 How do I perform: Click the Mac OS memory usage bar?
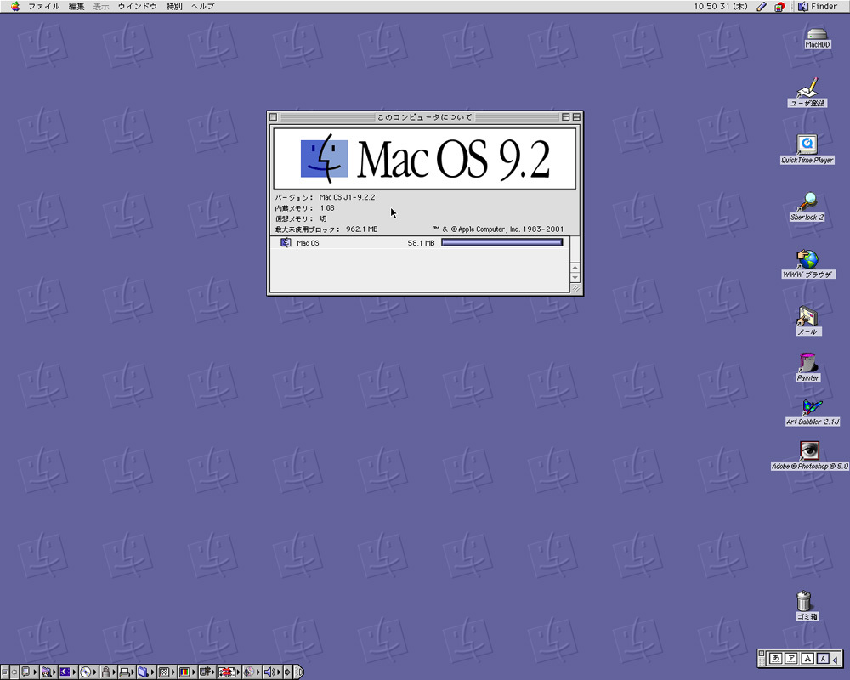coord(502,242)
